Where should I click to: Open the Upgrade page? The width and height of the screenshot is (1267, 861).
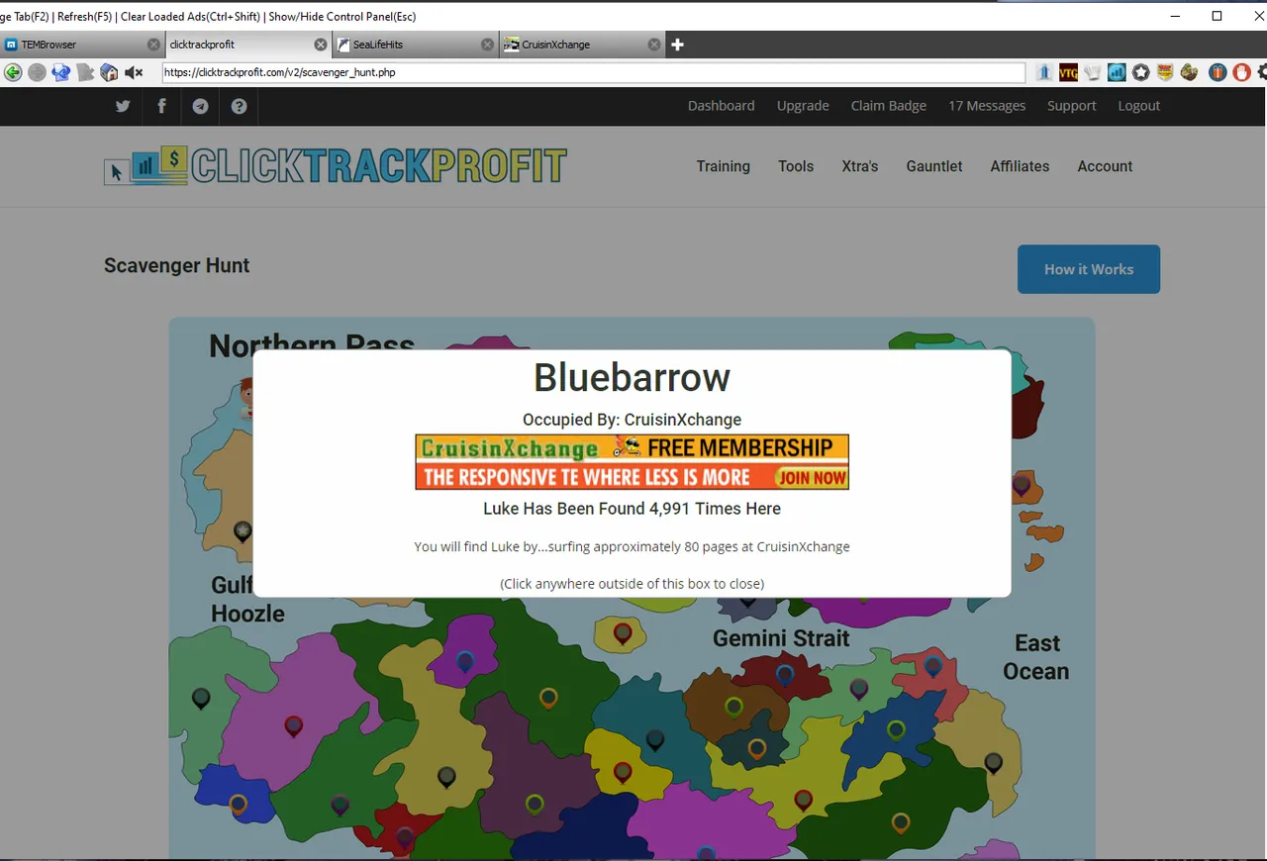click(x=803, y=106)
